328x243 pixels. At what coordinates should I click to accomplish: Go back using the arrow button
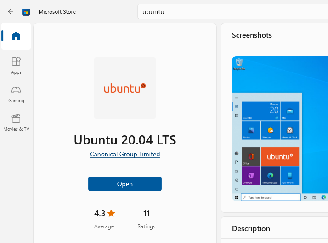[x=10, y=11]
